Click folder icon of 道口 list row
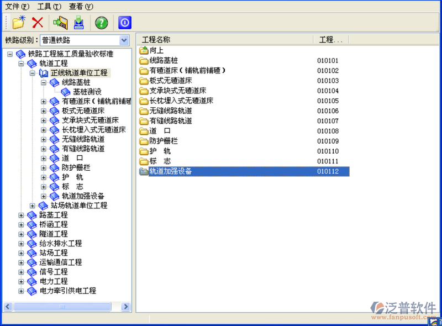 click(144, 131)
